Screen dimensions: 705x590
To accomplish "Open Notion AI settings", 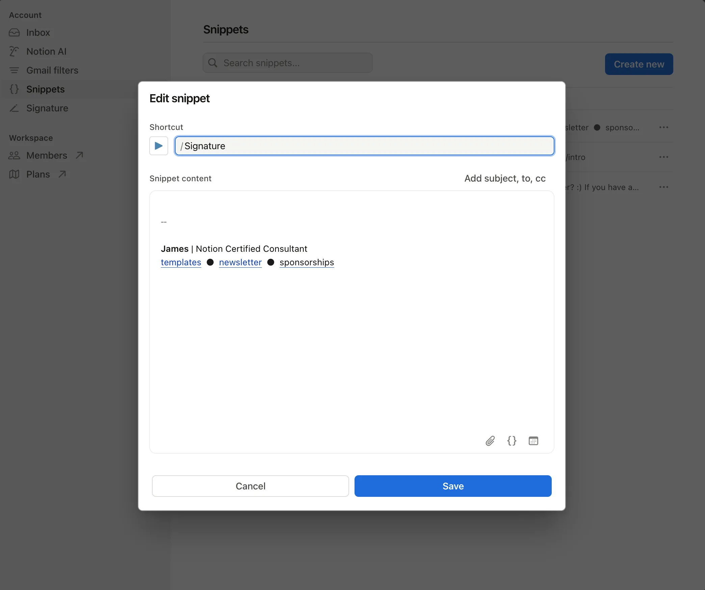I will point(46,51).
